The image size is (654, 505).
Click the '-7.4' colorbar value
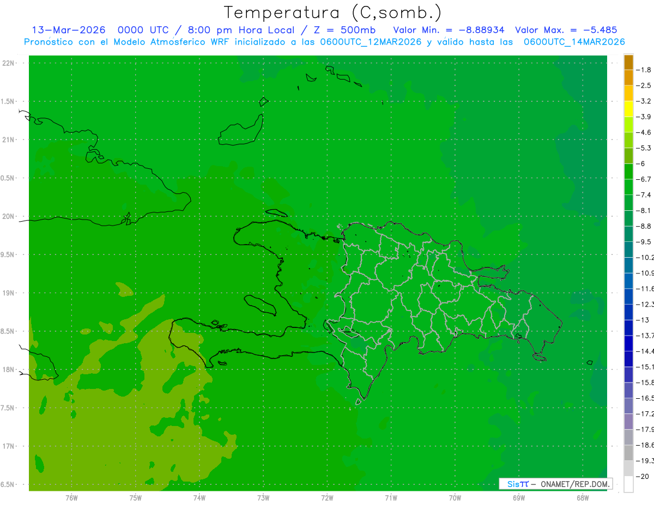point(644,195)
